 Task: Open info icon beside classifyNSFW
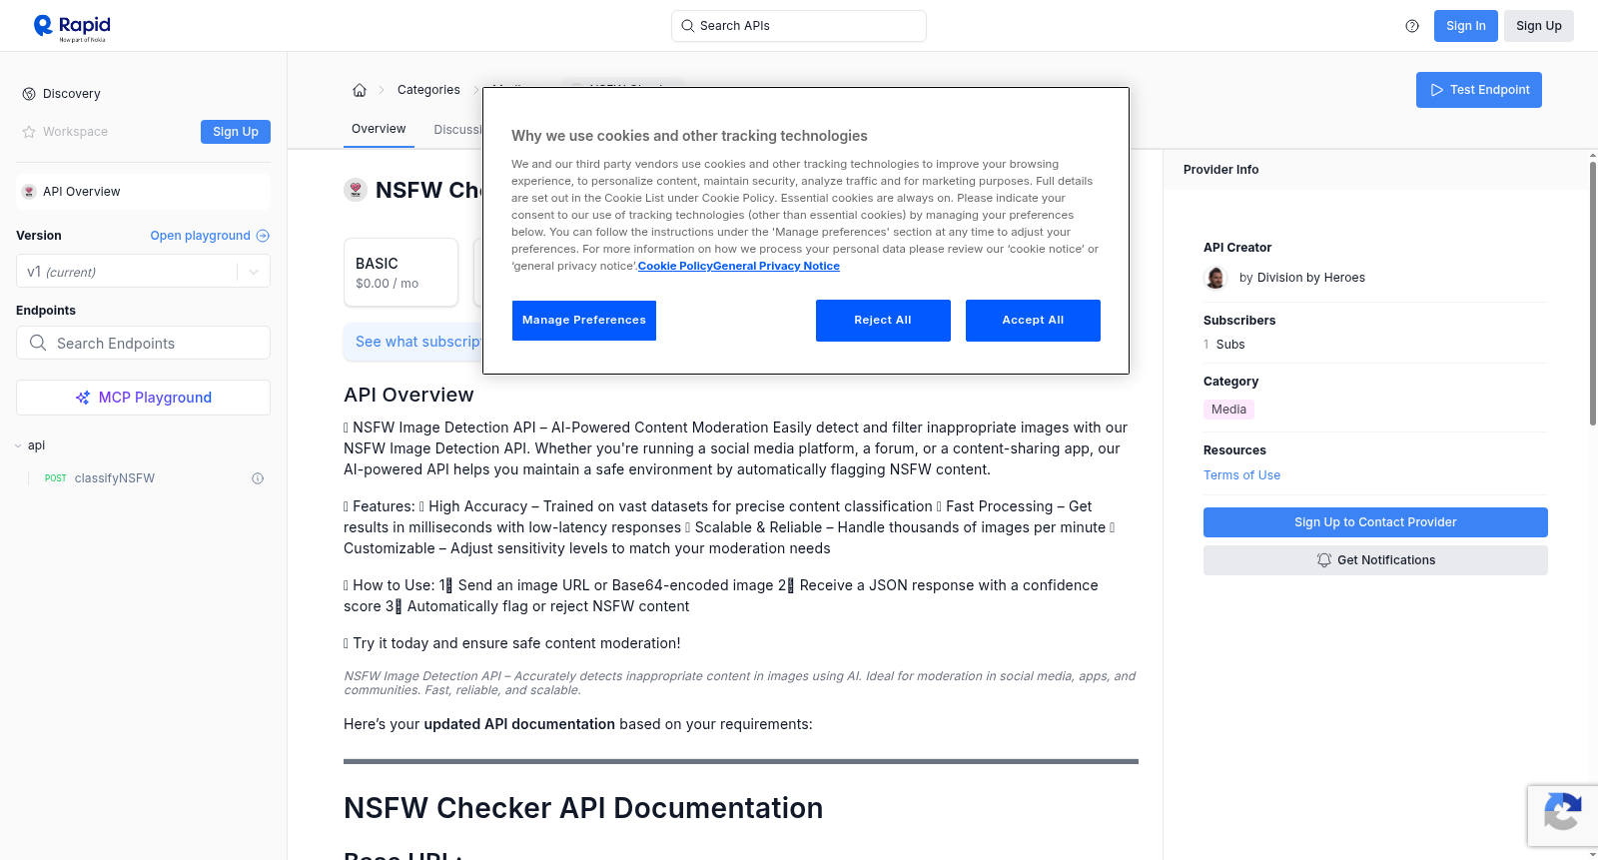coord(258,478)
